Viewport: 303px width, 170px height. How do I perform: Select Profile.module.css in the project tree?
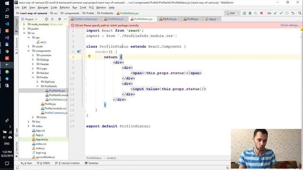(55, 108)
